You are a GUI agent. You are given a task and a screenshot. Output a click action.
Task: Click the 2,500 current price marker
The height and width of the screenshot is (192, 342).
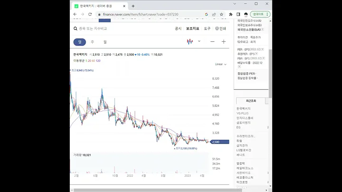(219, 142)
